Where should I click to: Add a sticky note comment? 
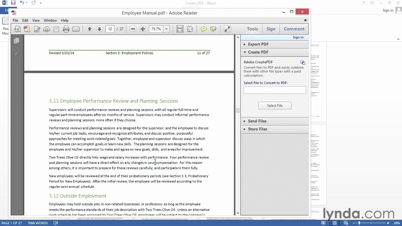pos(204,29)
